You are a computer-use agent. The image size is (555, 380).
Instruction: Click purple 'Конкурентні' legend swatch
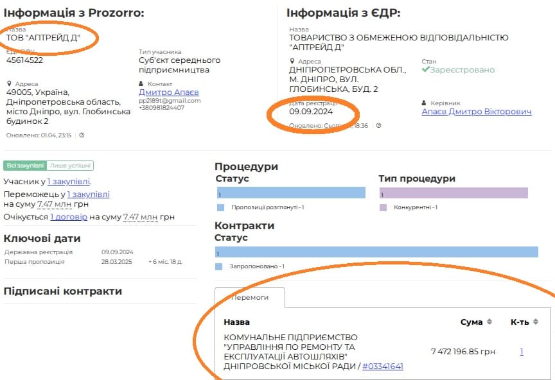click(383, 207)
